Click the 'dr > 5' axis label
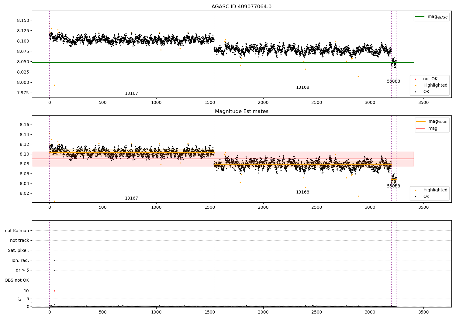The width and height of the screenshot is (456, 319). coord(22,270)
